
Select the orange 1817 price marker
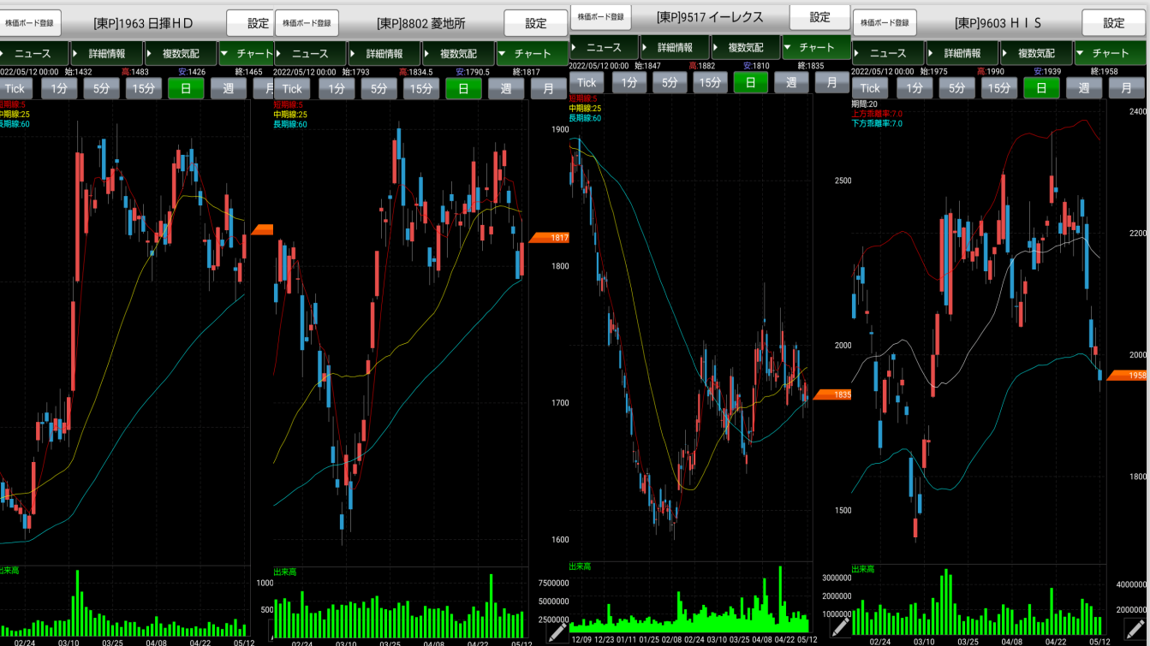pos(548,237)
